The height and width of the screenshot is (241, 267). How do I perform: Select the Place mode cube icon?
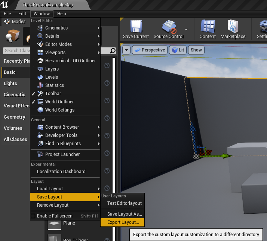(x=13, y=36)
